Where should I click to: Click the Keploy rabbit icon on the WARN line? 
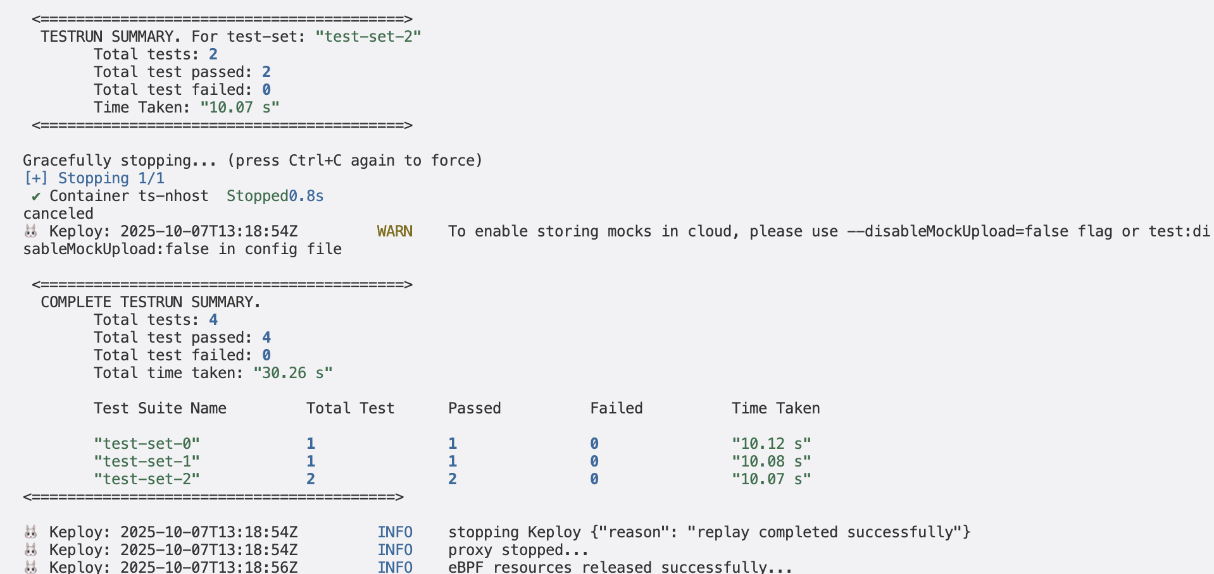[30, 231]
